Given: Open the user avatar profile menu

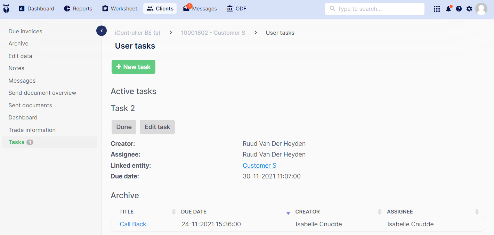Looking at the screenshot, I should [481, 9].
